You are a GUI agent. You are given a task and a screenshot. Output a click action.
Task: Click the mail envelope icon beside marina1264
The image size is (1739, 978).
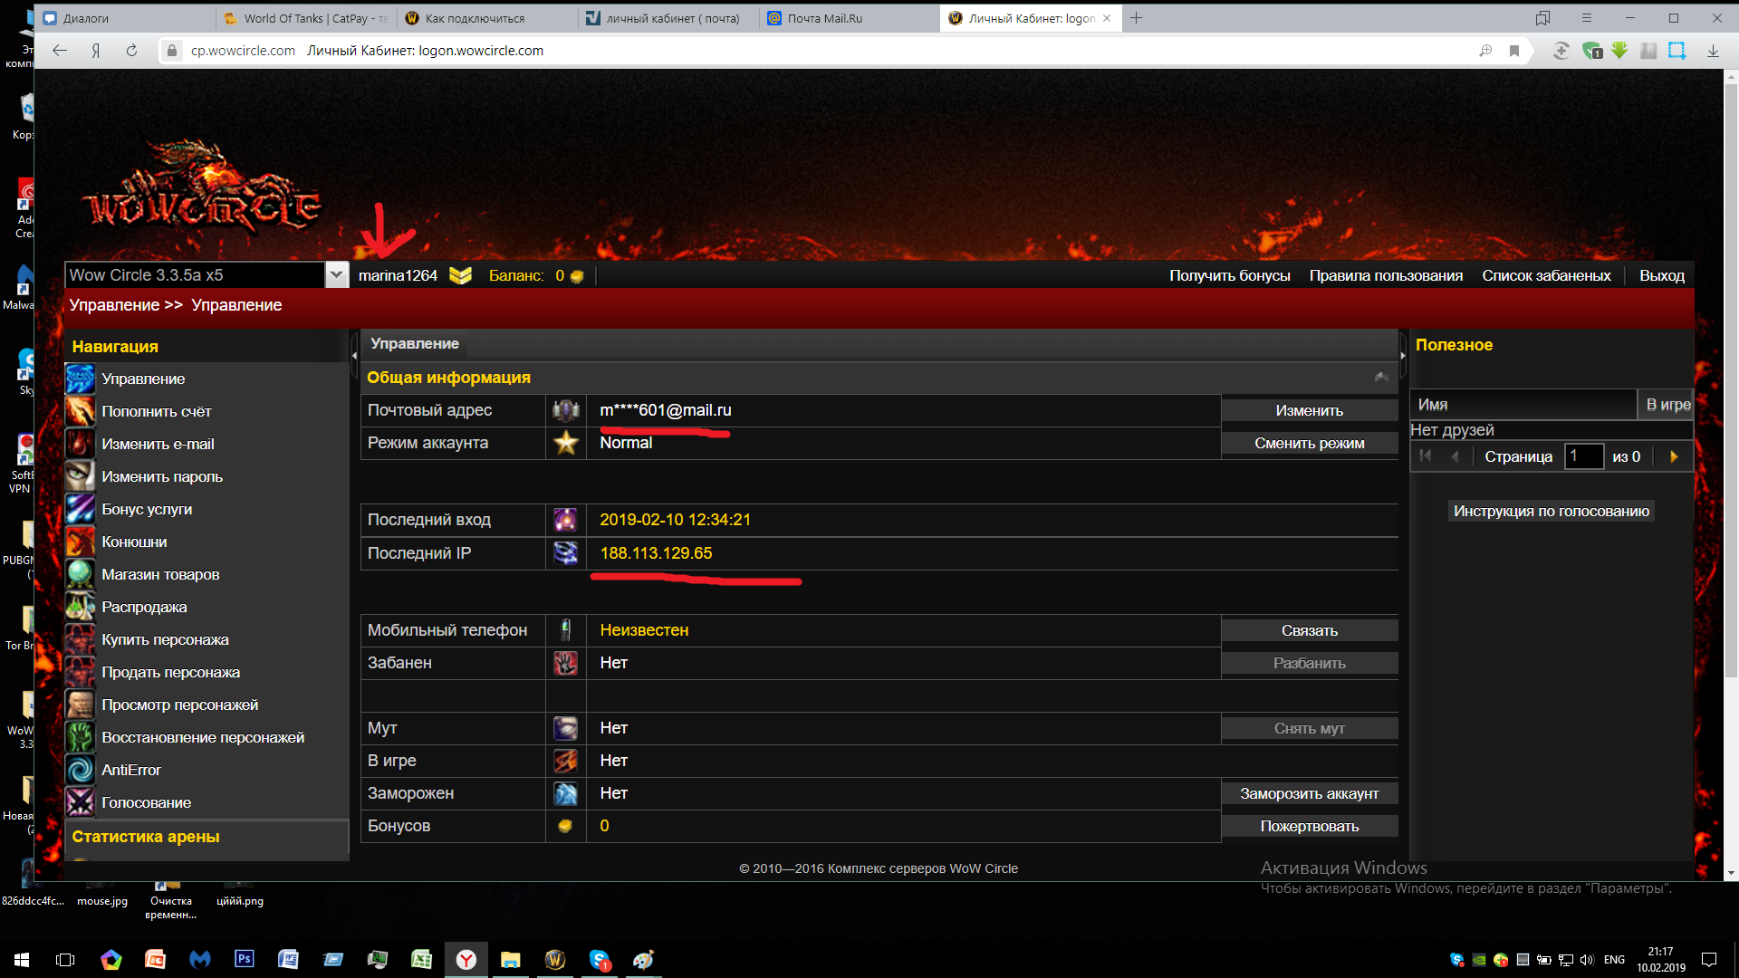tap(460, 276)
